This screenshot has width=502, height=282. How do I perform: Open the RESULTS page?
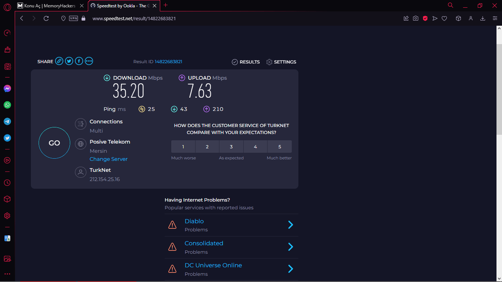click(246, 62)
